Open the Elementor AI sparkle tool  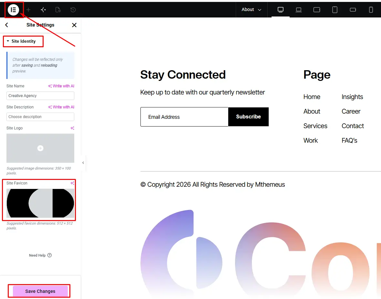(43, 10)
